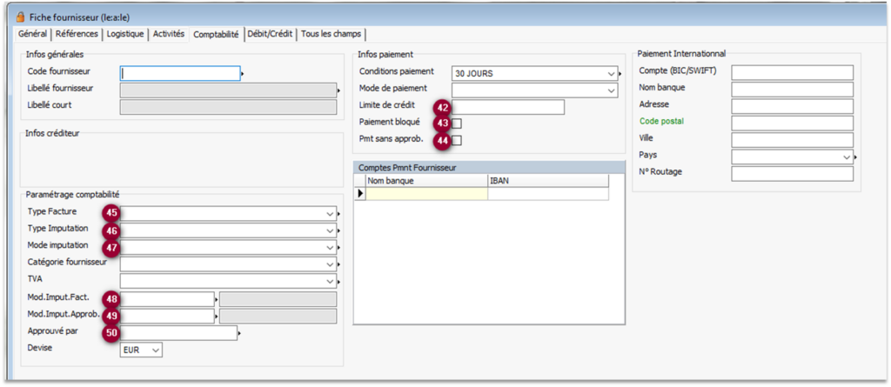
Task: Click the lookup arrow beside Conditions paiement
Action: (x=620, y=75)
